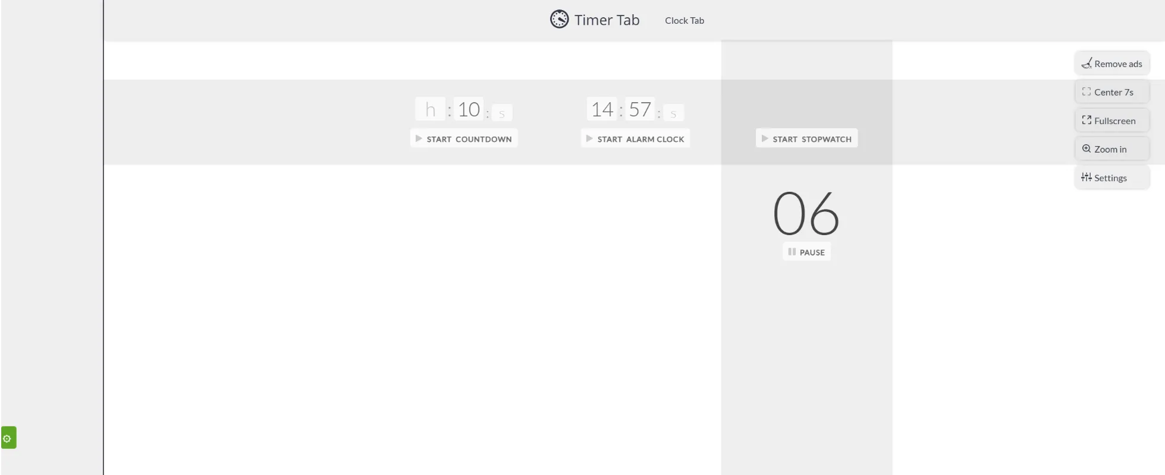Click the stopwatch display reading 06
Viewport: 1165px width, 475px height.
point(806,213)
